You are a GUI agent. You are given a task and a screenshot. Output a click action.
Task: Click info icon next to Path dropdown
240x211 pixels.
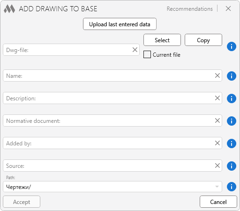232,187
